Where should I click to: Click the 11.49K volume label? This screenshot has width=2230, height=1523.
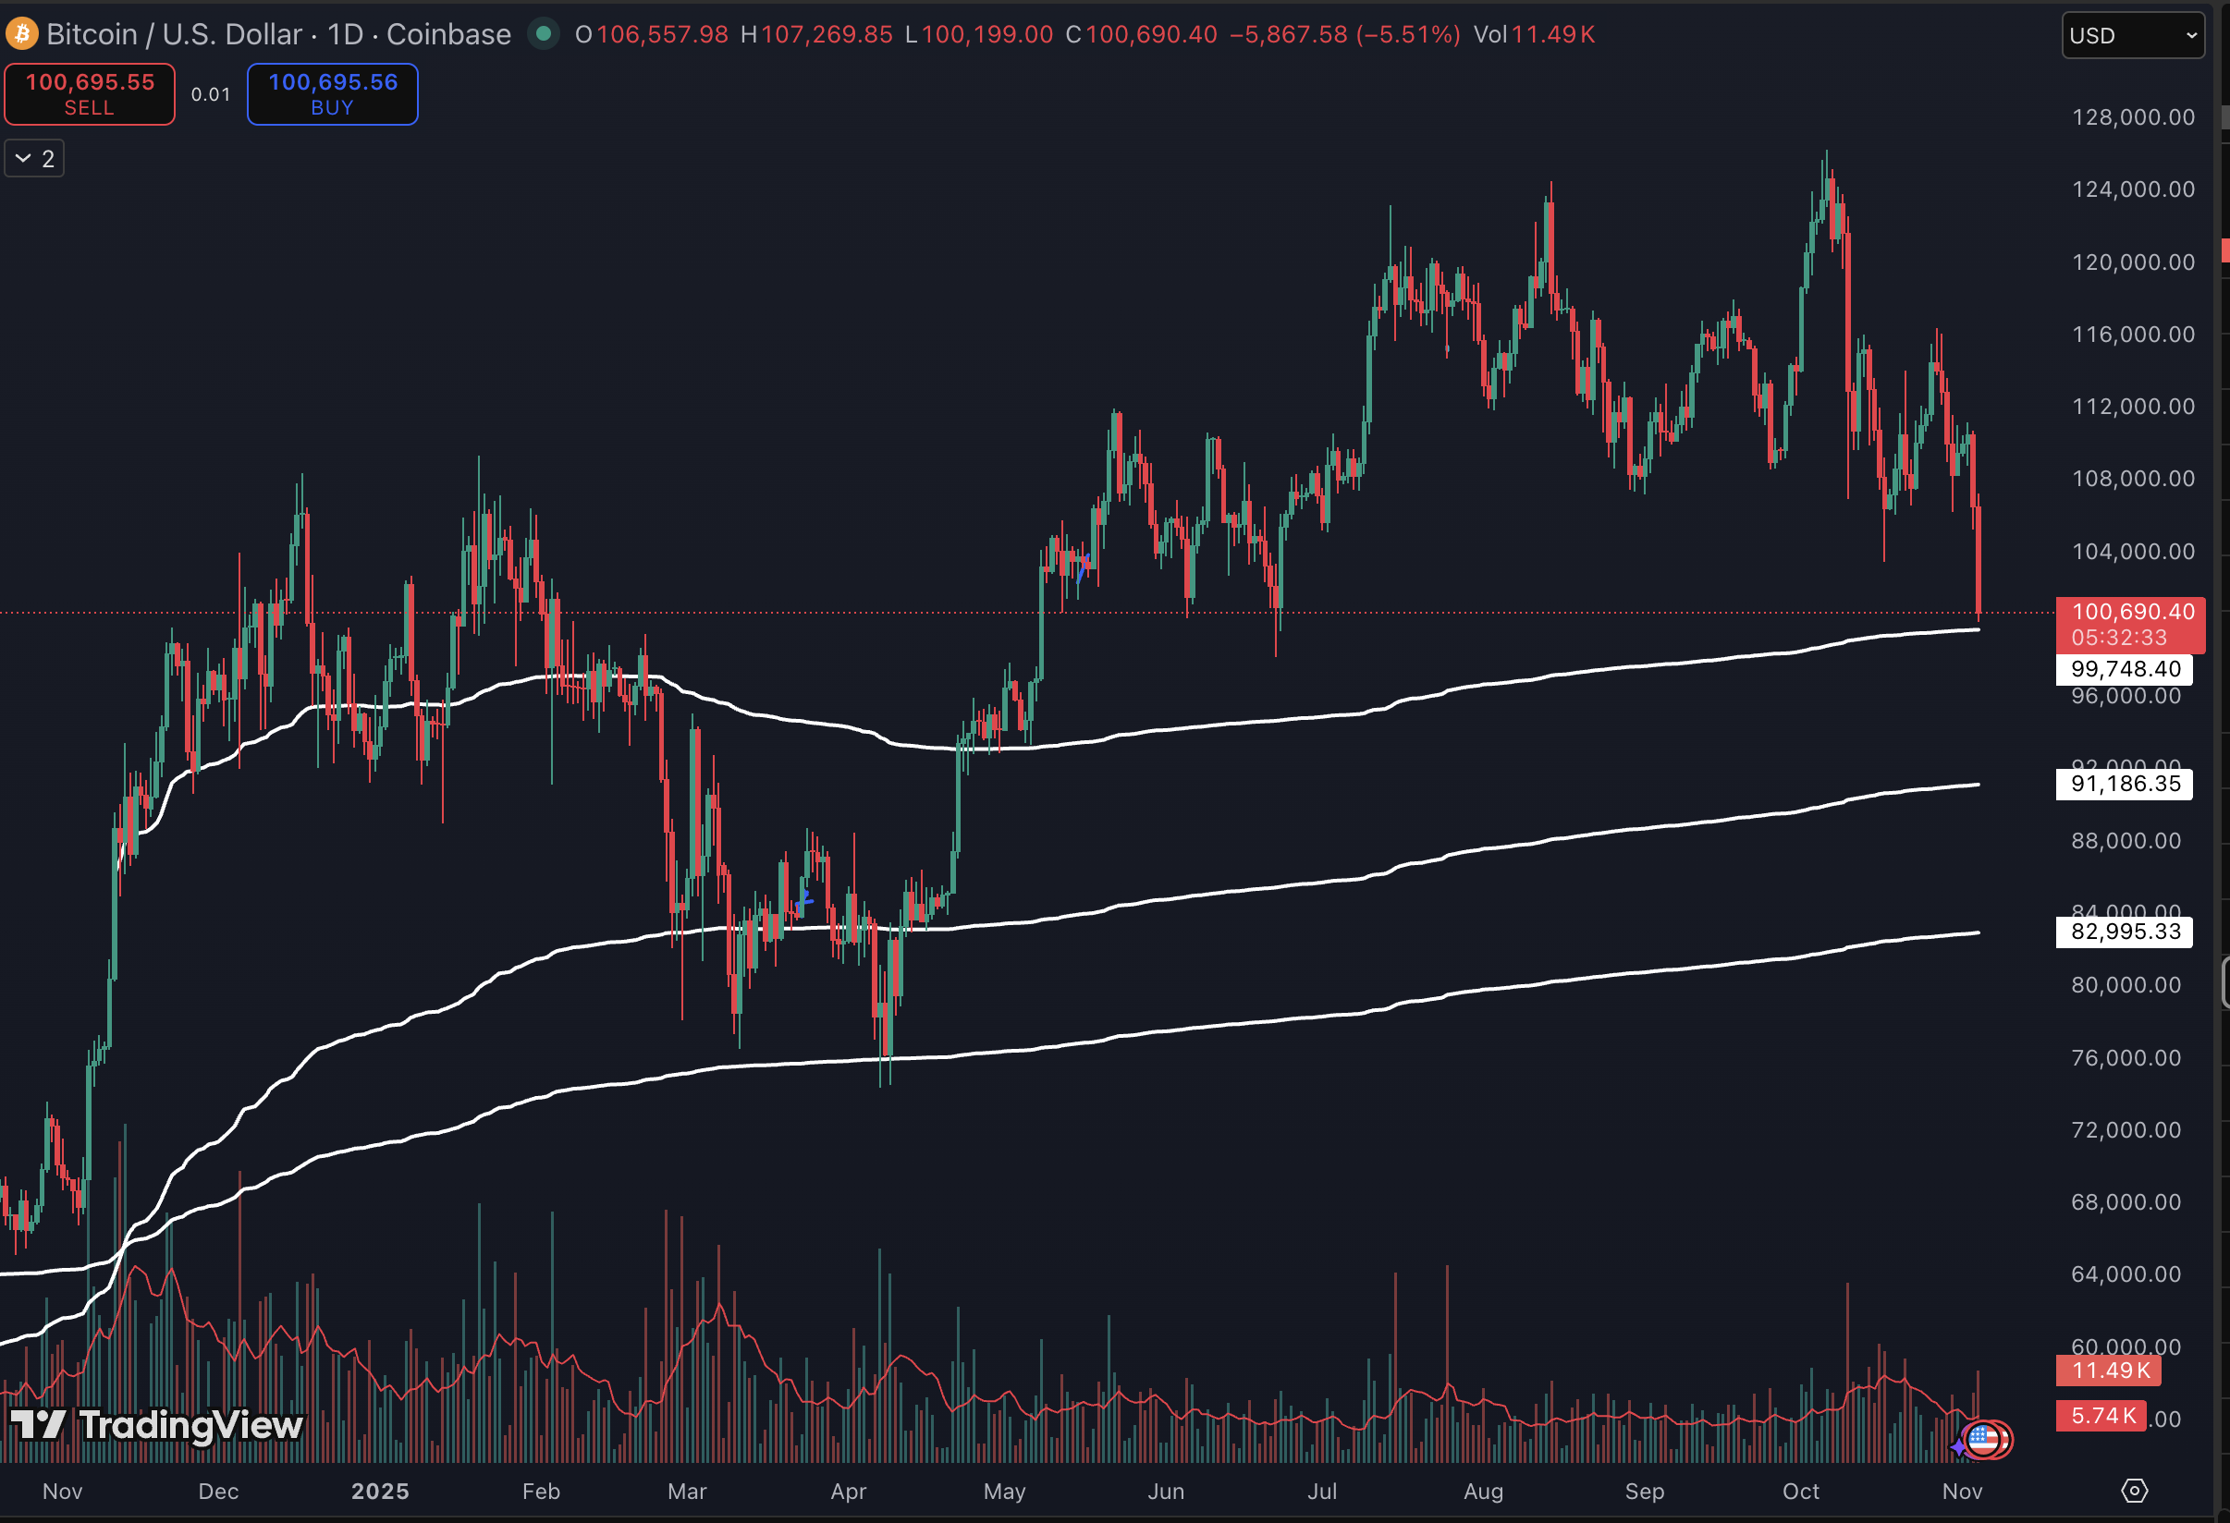pyautogui.click(x=2107, y=1370)
